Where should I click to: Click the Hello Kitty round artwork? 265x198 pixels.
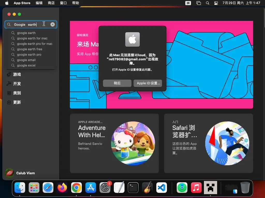click(133, 143)
